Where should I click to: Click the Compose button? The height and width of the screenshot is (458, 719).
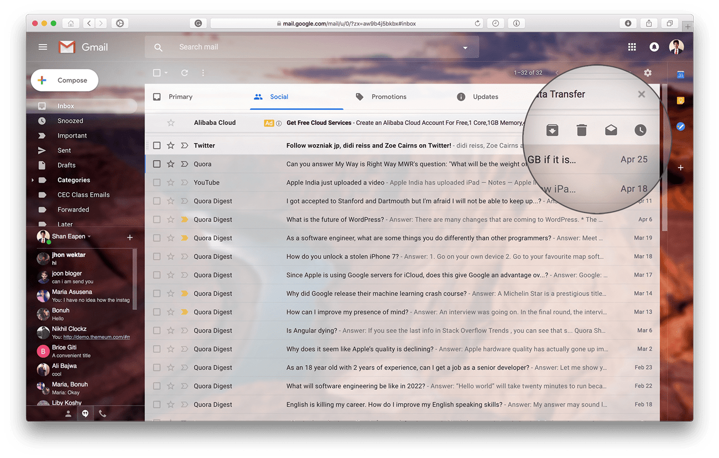click(x=65, y=80)
